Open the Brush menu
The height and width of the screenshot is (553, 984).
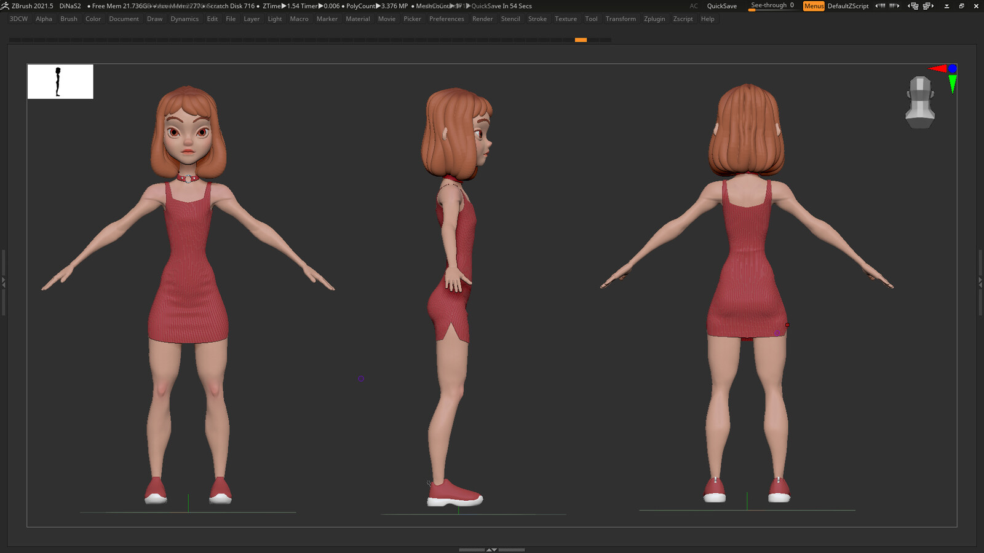[x=69, y=19]
